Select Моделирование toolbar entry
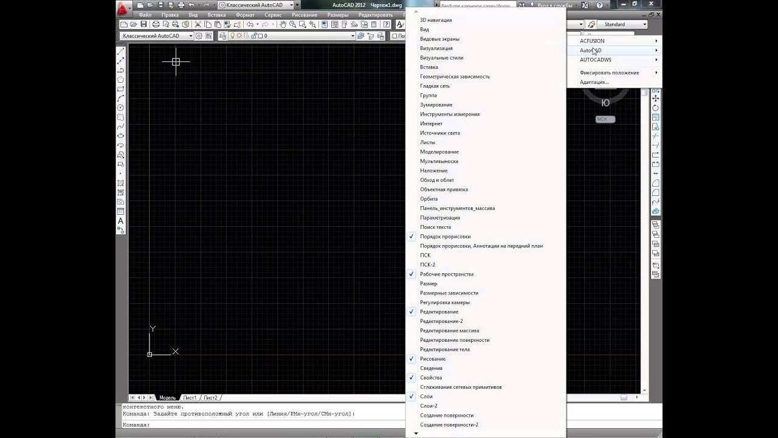778x438 pixels. pos(485,151)
